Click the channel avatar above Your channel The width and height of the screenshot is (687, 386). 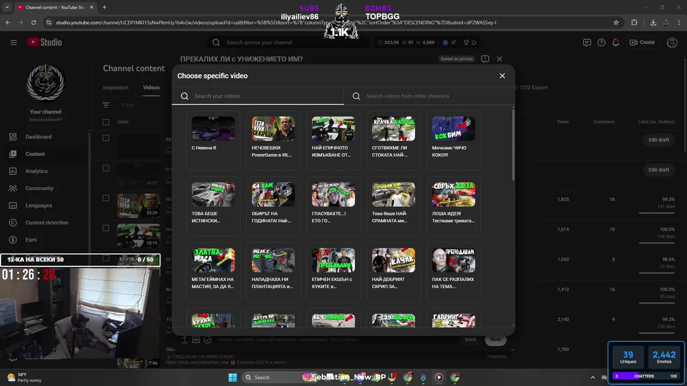(x=46, y=82)
